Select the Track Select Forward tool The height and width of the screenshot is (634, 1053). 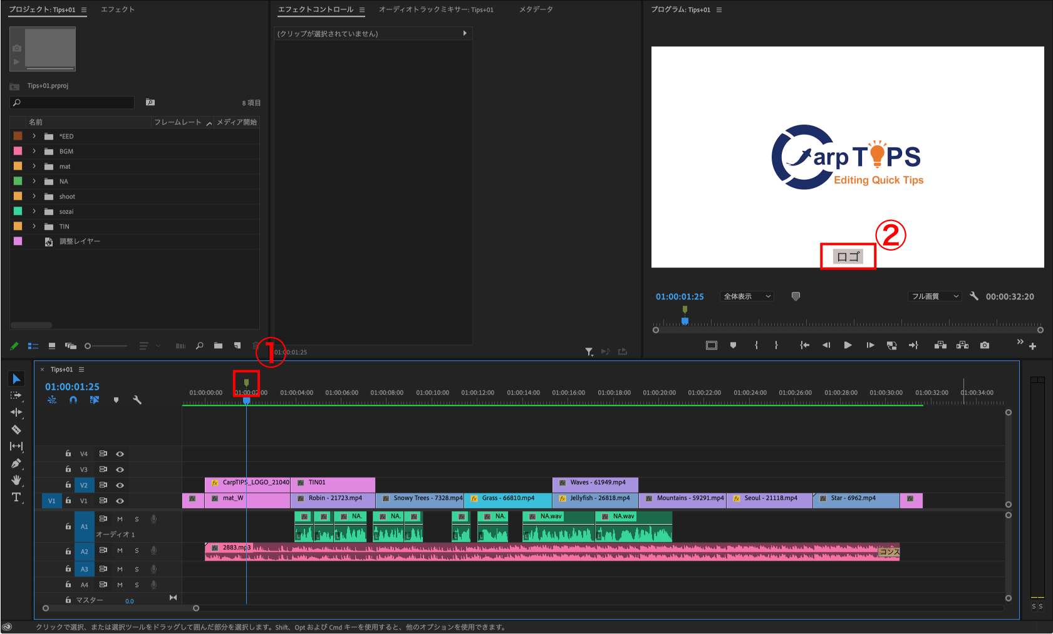coord(16,395)
